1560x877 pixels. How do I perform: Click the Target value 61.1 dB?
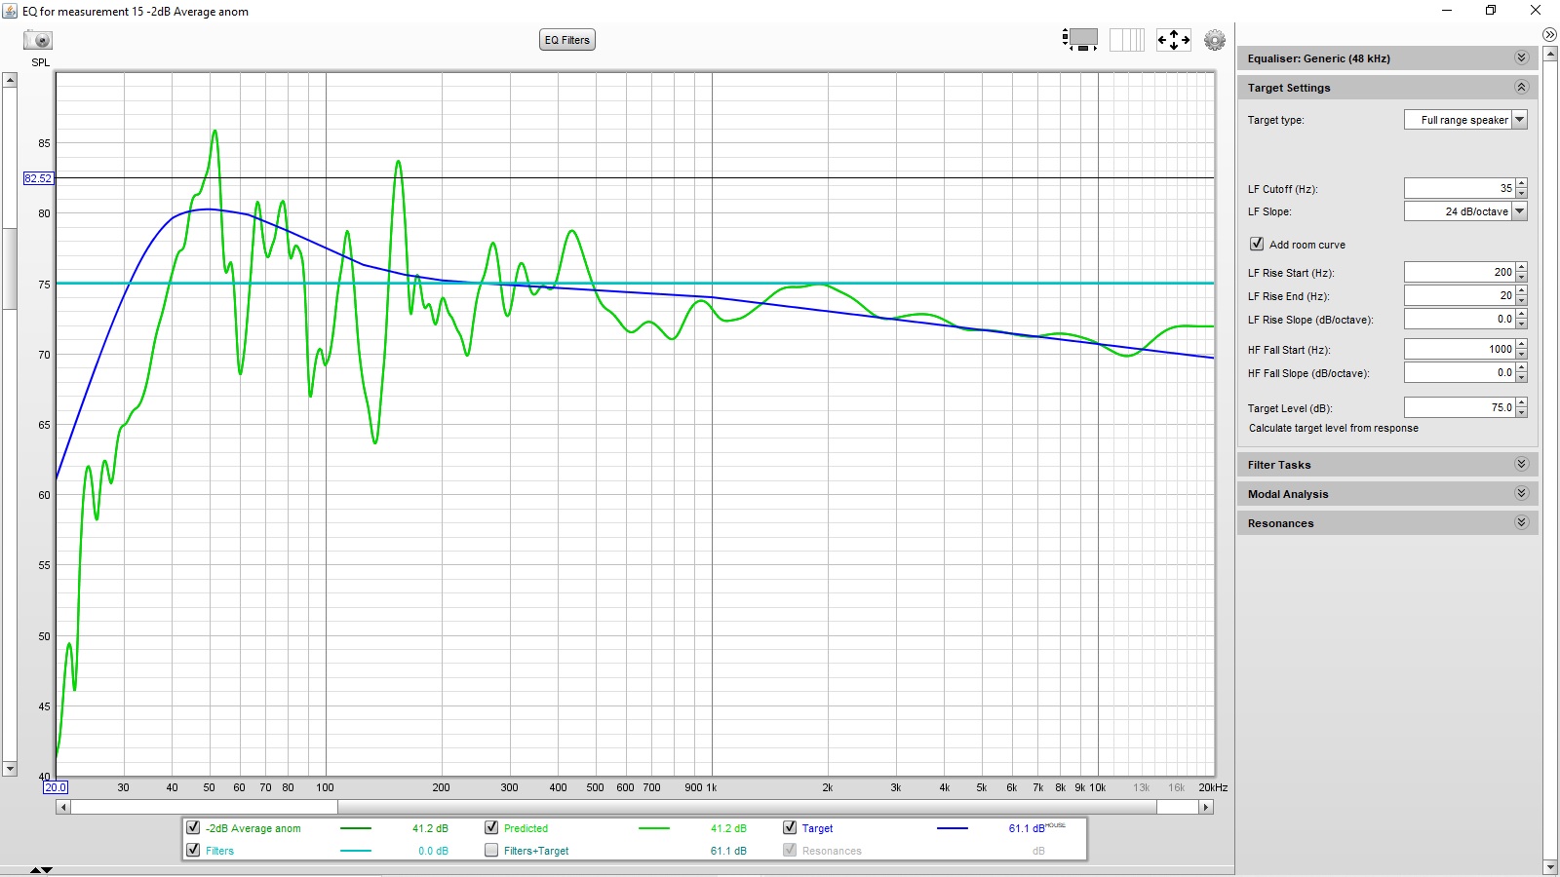[1027, 828]
